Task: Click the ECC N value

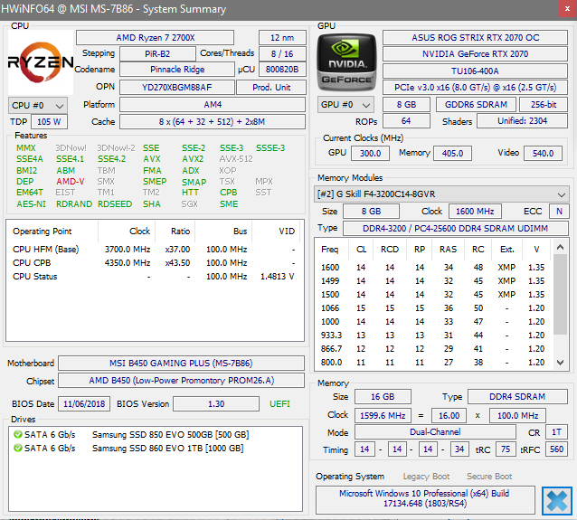Action: pos(559,212)
